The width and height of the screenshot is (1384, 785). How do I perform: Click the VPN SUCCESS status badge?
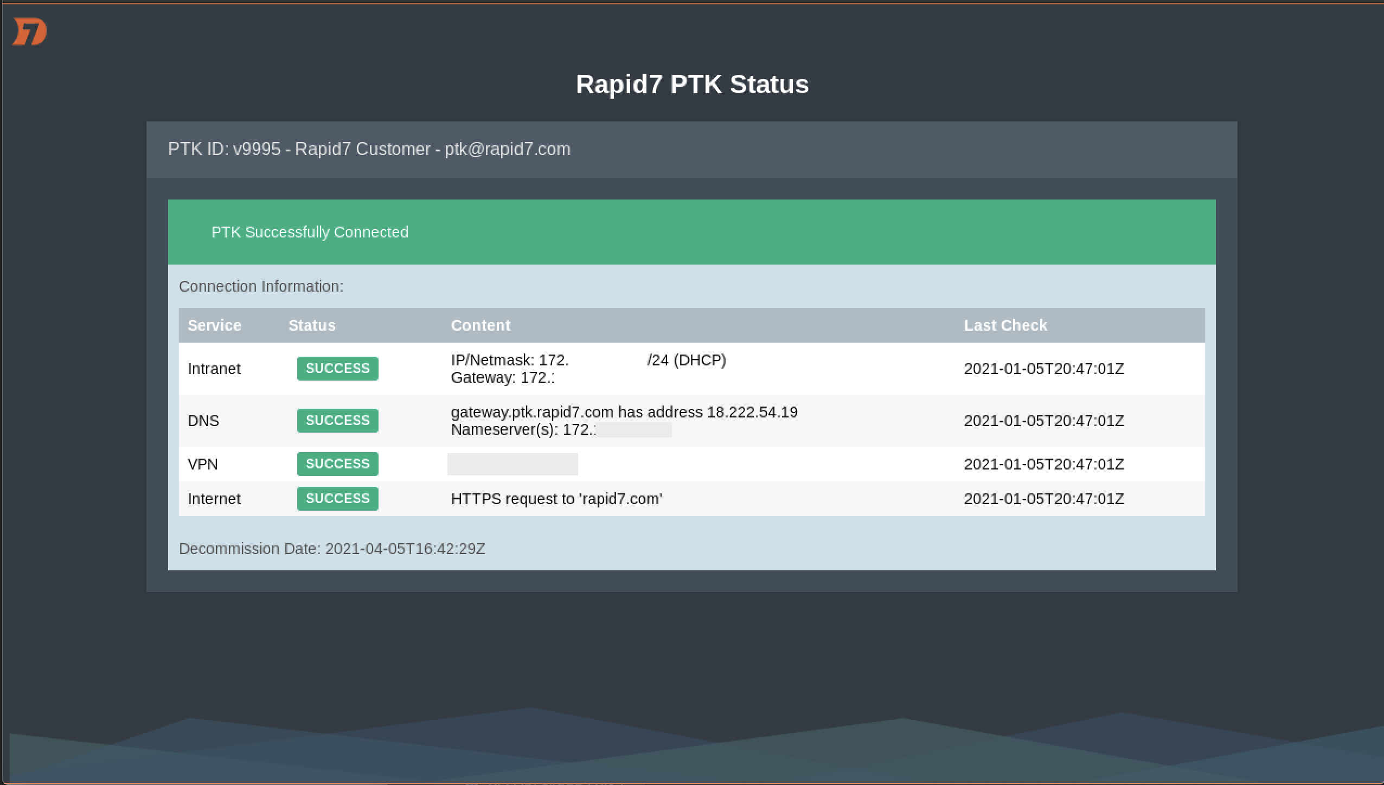click(337, 464)
